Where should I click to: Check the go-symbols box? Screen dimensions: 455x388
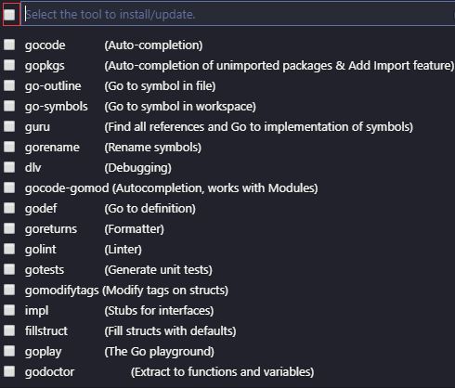[x=9, y=106]
